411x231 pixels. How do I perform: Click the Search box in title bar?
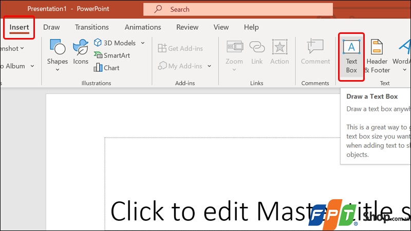coord(238,9)
